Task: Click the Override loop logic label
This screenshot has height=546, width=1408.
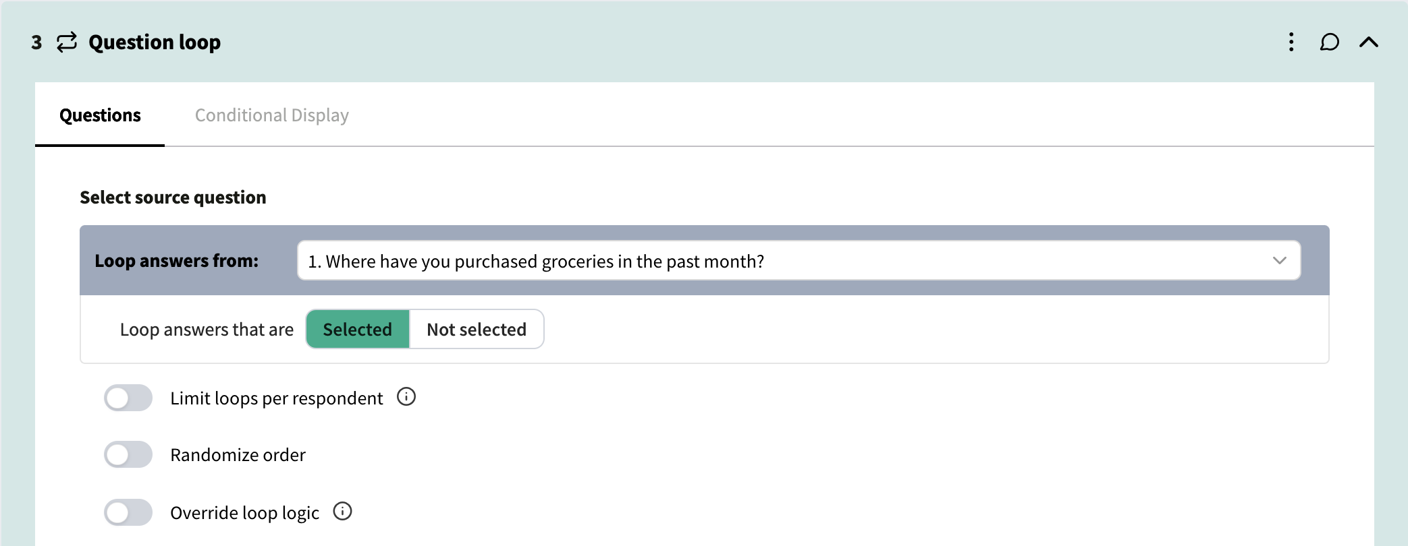Action: coord(244,513)
